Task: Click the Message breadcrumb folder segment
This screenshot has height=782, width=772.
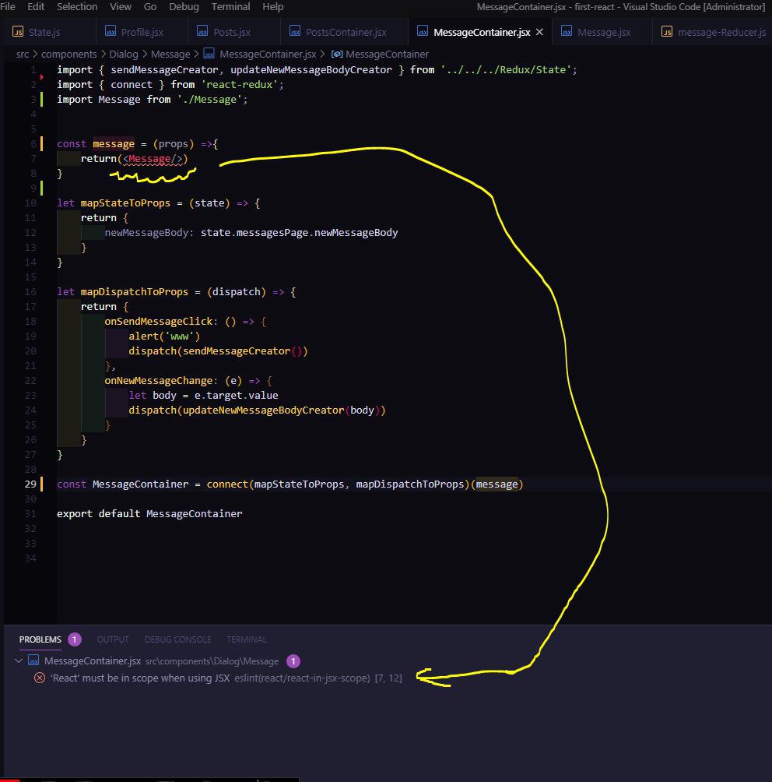Action: (x=170, y=54)
